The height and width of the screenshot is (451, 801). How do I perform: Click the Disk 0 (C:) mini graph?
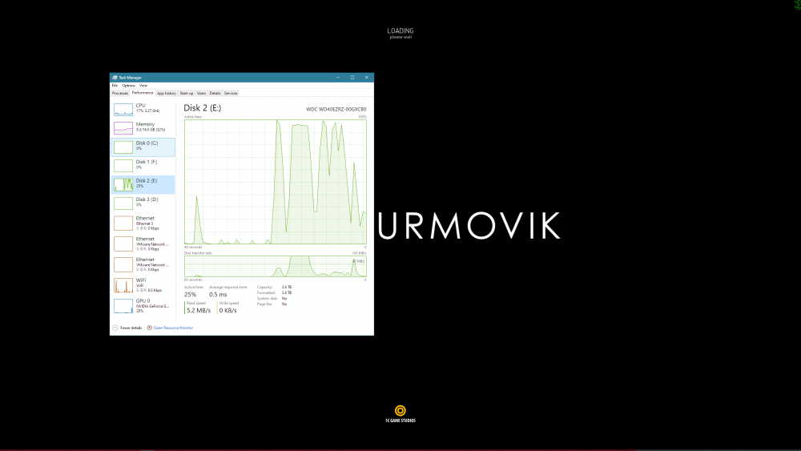[123, 147]
